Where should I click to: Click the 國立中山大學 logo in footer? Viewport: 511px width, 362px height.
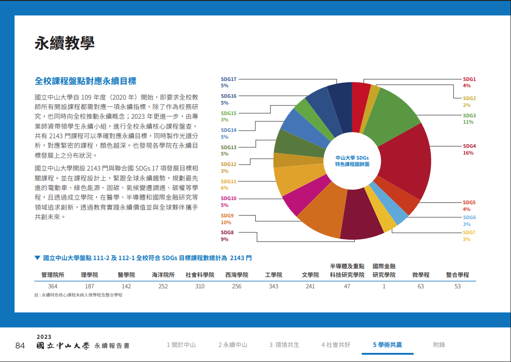(64, 346)
